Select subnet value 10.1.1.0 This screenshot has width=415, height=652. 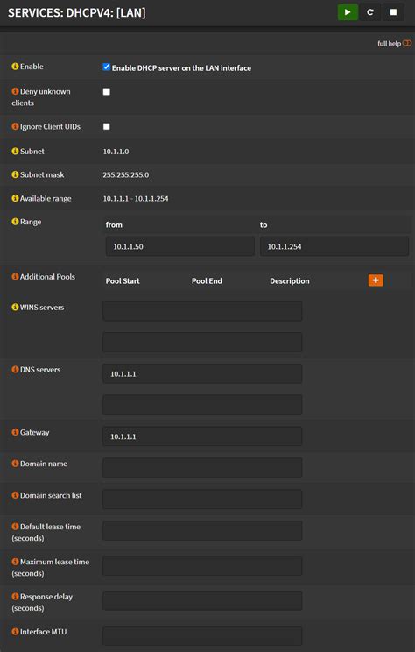pyautogui.click(x=116, y=152)
